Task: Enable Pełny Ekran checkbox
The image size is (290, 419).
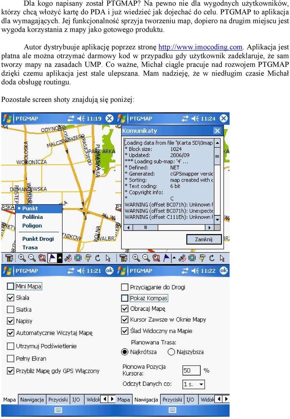Action: [11, 359]
